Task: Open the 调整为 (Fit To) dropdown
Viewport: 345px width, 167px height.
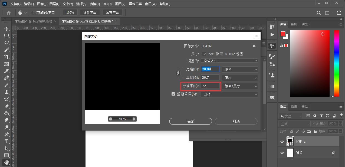Action: [229, 61]
